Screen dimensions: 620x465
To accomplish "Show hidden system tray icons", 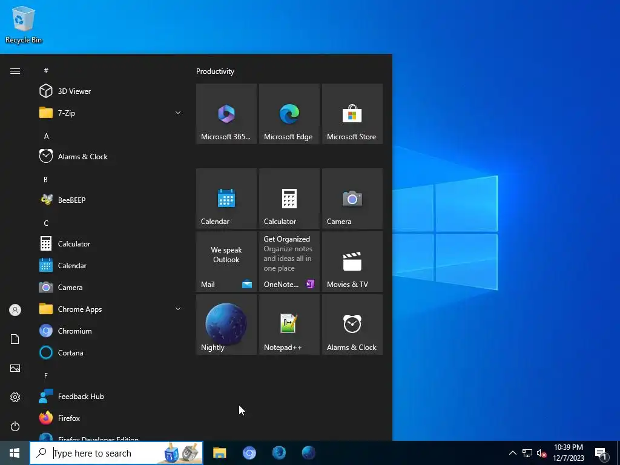I will [x=512, y=453].
